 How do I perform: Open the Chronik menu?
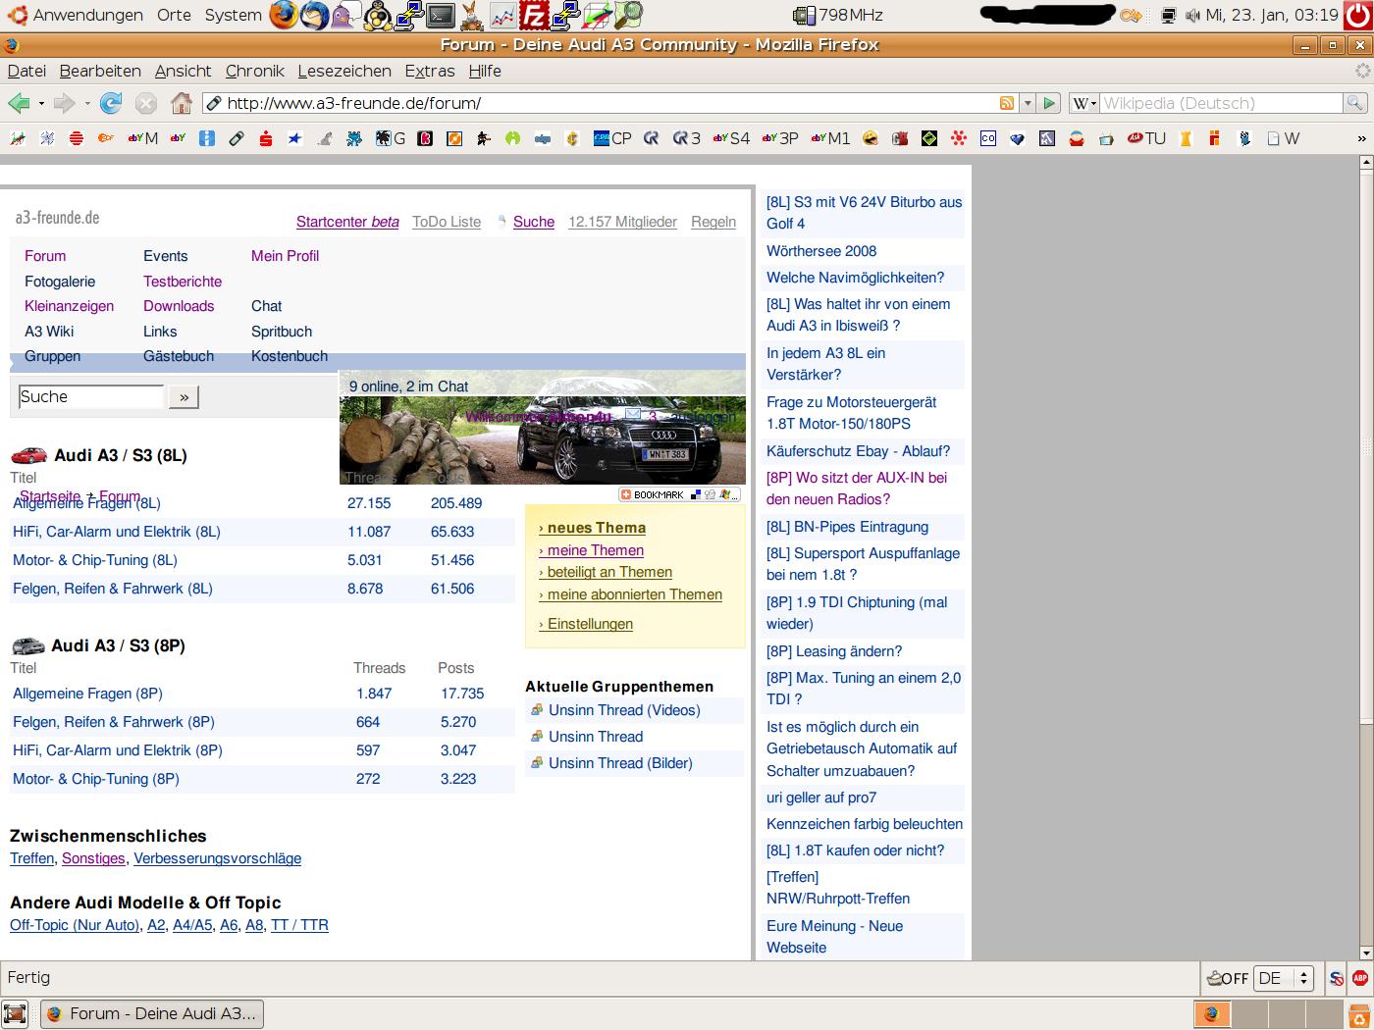[x=255, y=71]
